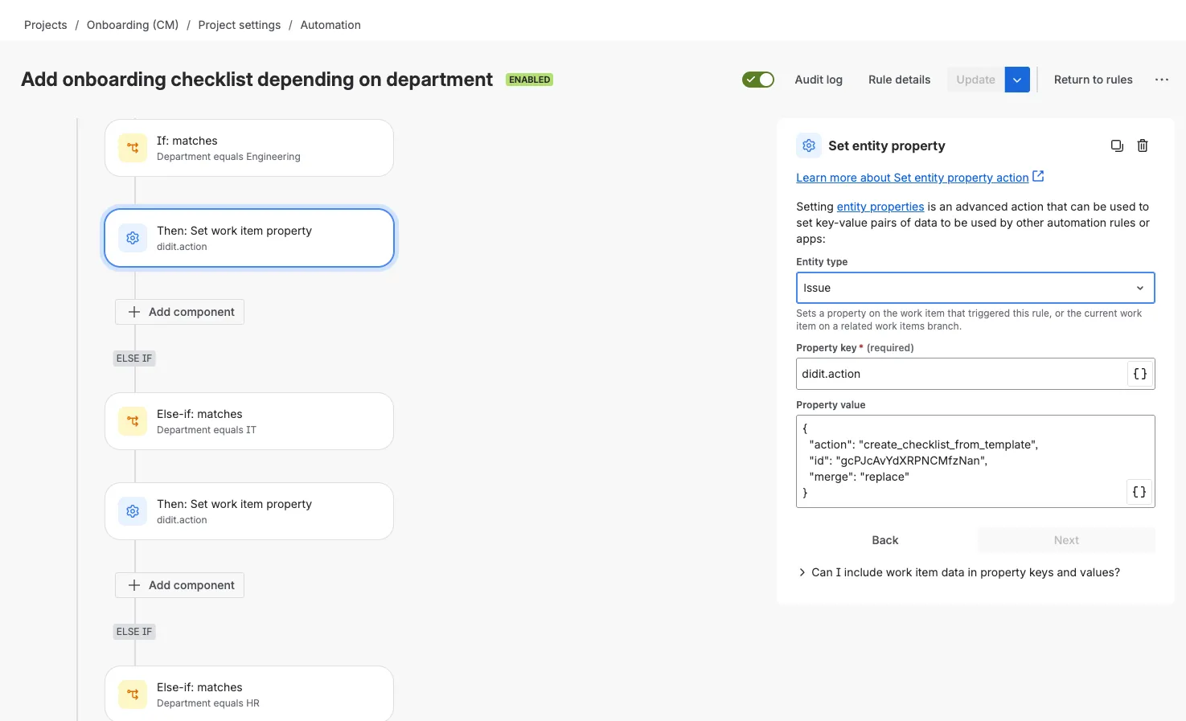Insert a smart value in the Property value box

click(x=1139, y=492)
